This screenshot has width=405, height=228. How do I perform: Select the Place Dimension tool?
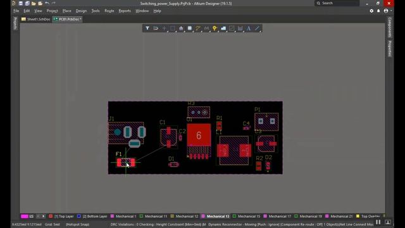point(240,28)
